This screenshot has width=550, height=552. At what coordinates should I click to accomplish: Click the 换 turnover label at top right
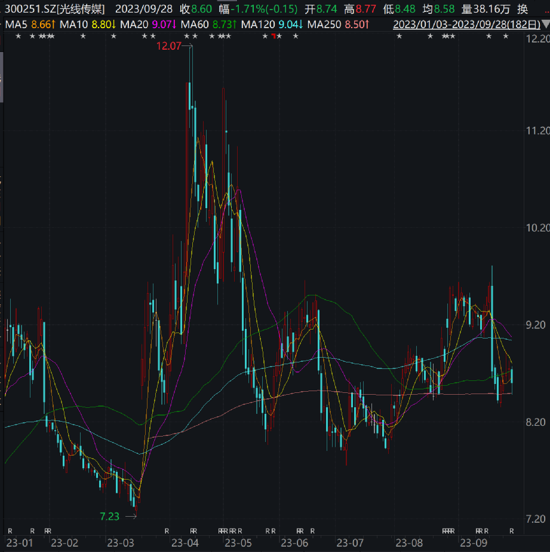[x=523, y=9]
